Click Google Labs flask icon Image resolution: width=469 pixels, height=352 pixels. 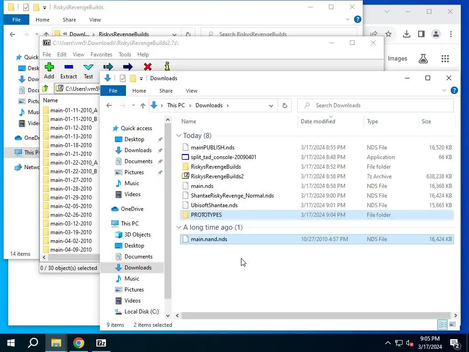tap(423, 58)
